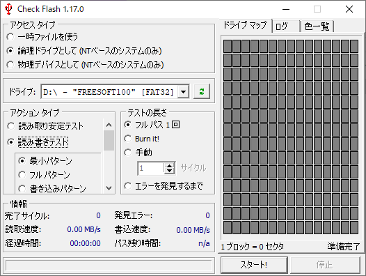366x276 pixels.
Task: Select フル パターン radio option
Action: (x=45, y=175)
